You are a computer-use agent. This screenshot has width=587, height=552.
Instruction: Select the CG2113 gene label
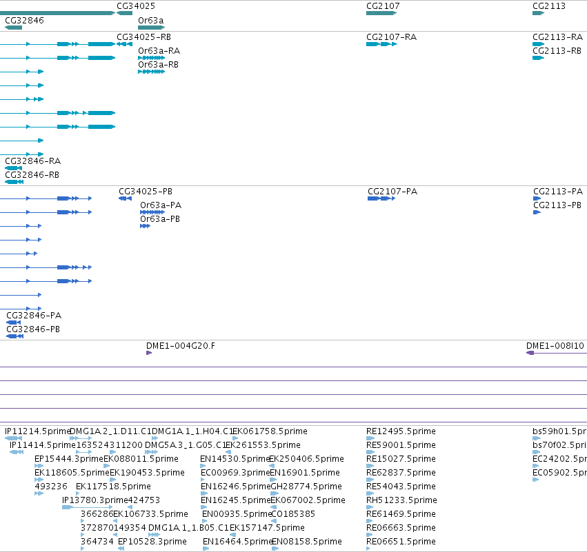pos(549,6)
